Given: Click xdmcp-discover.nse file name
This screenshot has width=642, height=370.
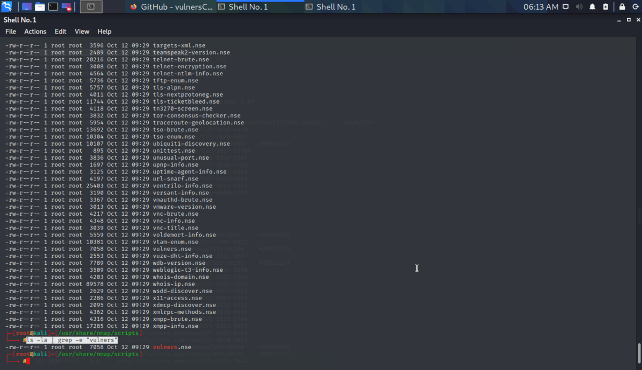Looking at the screenshot, I should (x=184, y=305).
